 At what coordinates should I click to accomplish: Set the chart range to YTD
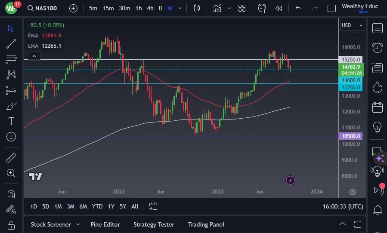[x=97, y=206]
